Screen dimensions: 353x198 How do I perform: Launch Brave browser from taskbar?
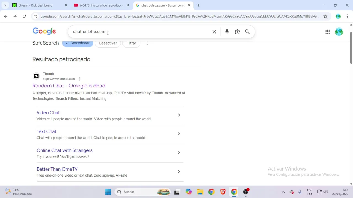(223, 192)
